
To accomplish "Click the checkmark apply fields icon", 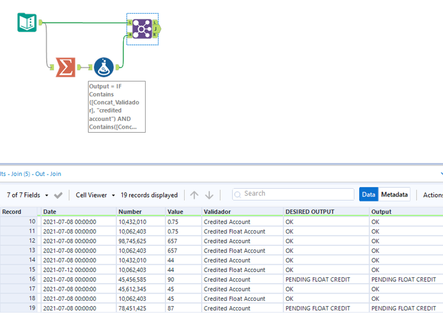I will 58,195.
